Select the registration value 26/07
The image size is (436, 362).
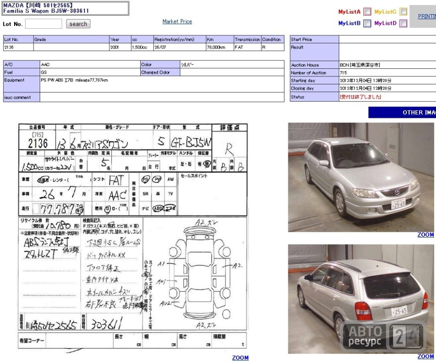coord(160,47)
